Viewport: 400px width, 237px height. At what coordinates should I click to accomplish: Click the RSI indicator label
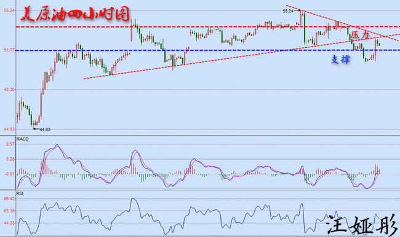(20, 193)
